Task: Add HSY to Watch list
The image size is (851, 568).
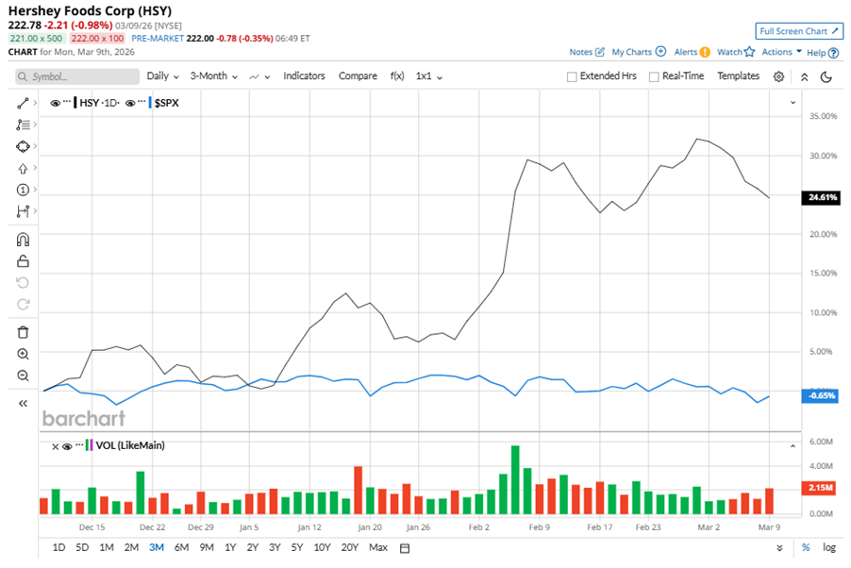Action: [736, 52]
